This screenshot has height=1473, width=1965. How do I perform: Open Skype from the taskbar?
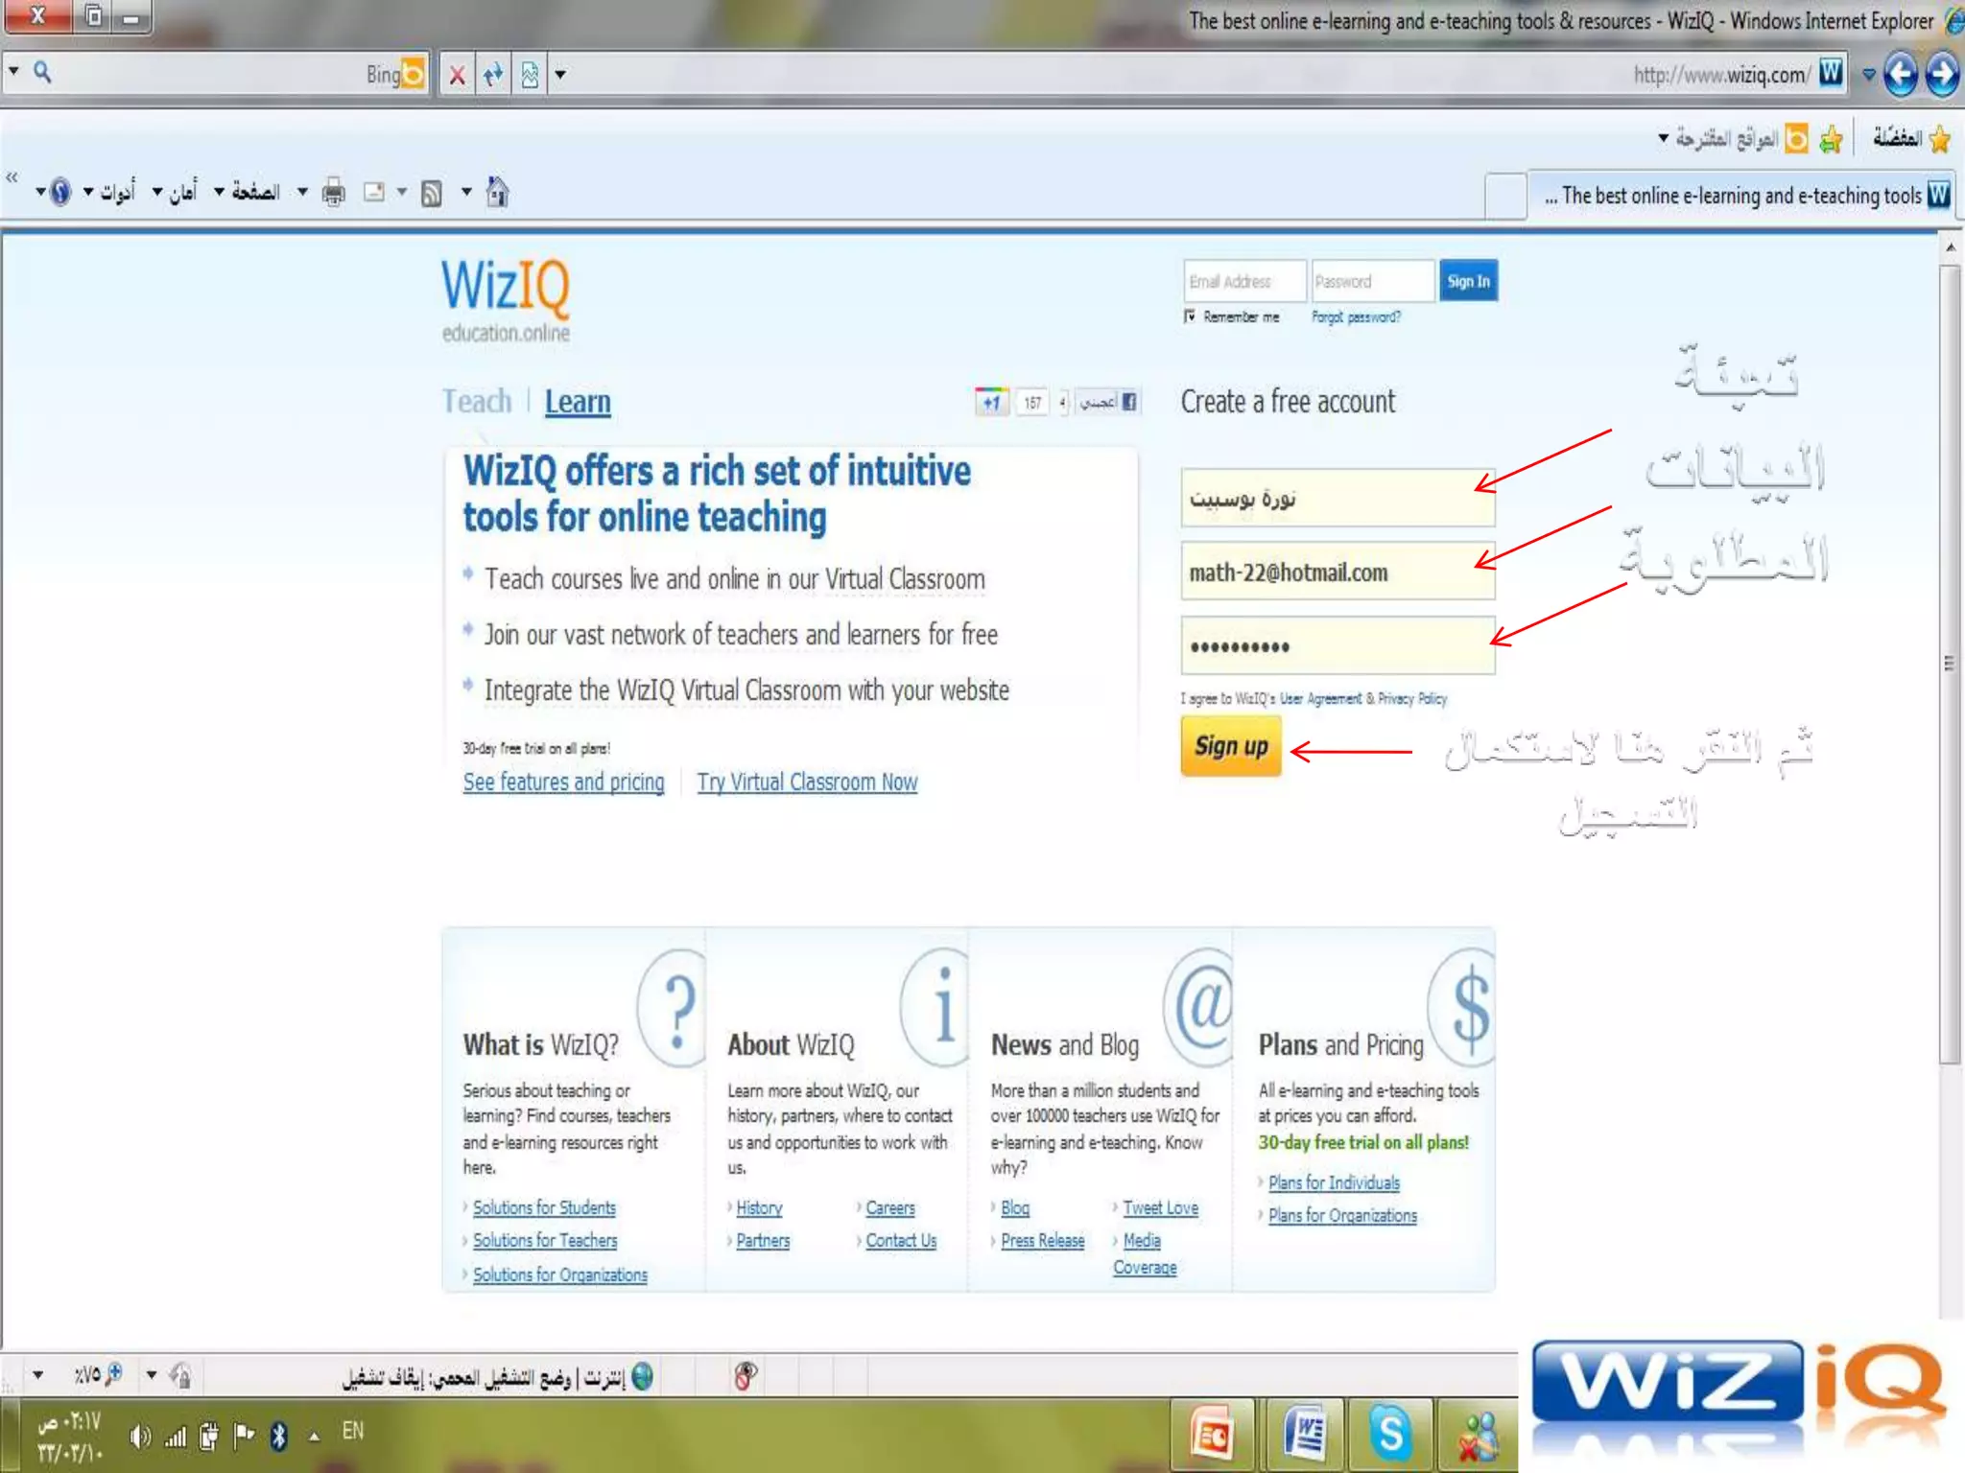(x=1389, y=1434)
